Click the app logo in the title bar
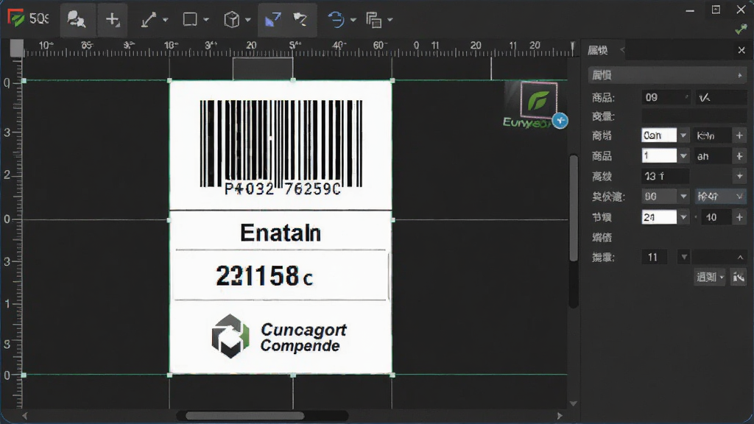 (x=16, y=18)
